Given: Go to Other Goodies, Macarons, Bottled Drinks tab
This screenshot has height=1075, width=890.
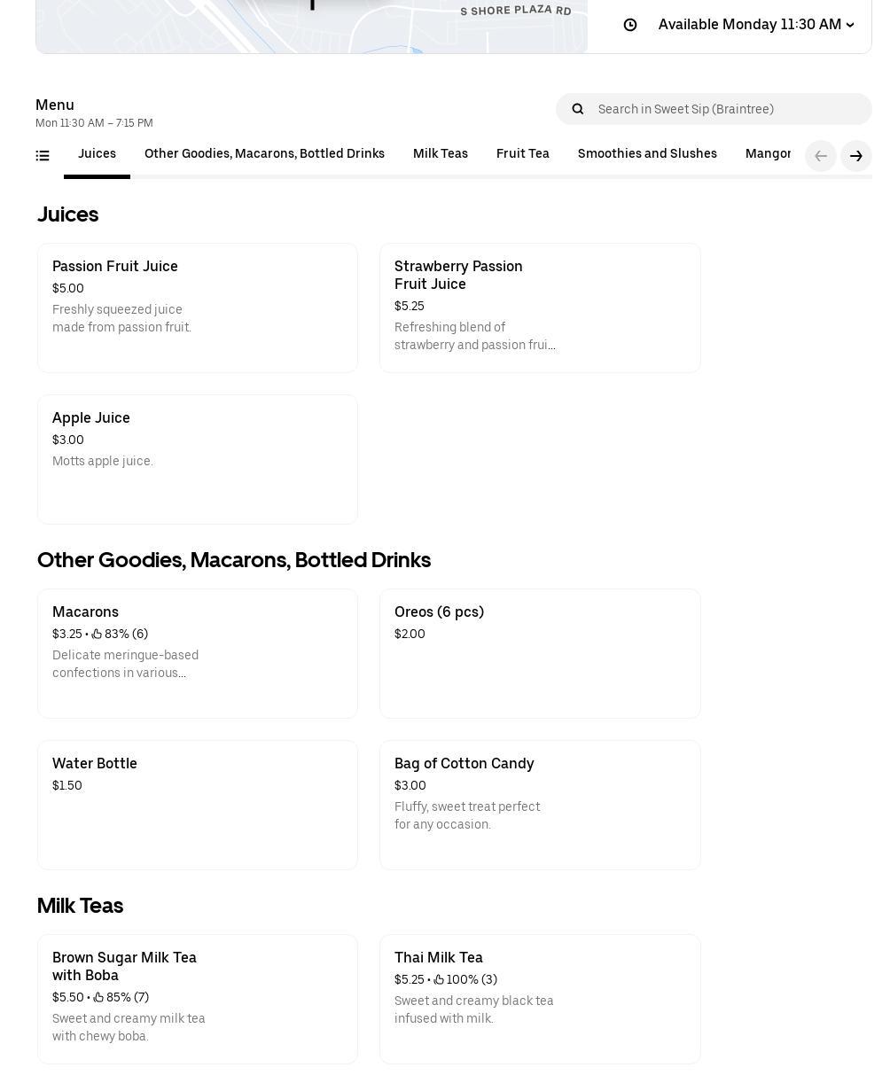Looking at the screenshot, I should [264, 154].
